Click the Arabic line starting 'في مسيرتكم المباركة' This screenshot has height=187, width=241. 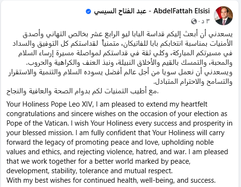click(125, 53)
